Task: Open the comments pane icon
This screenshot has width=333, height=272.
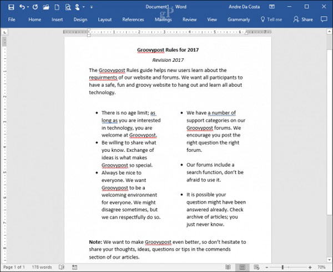Action: (324, 19)
